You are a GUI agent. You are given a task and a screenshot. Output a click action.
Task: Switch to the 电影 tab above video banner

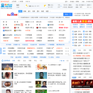pos(80,78)
